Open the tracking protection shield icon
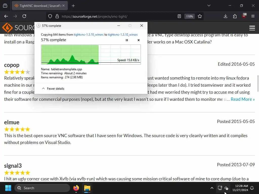Image resolution: width=259 pixels, height=194 pixels. tap(50, 16)
